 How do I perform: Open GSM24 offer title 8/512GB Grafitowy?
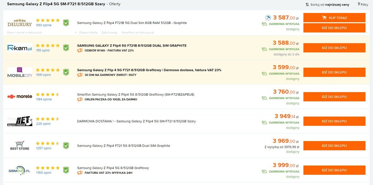pyautogui.click(x=113, y=168)
